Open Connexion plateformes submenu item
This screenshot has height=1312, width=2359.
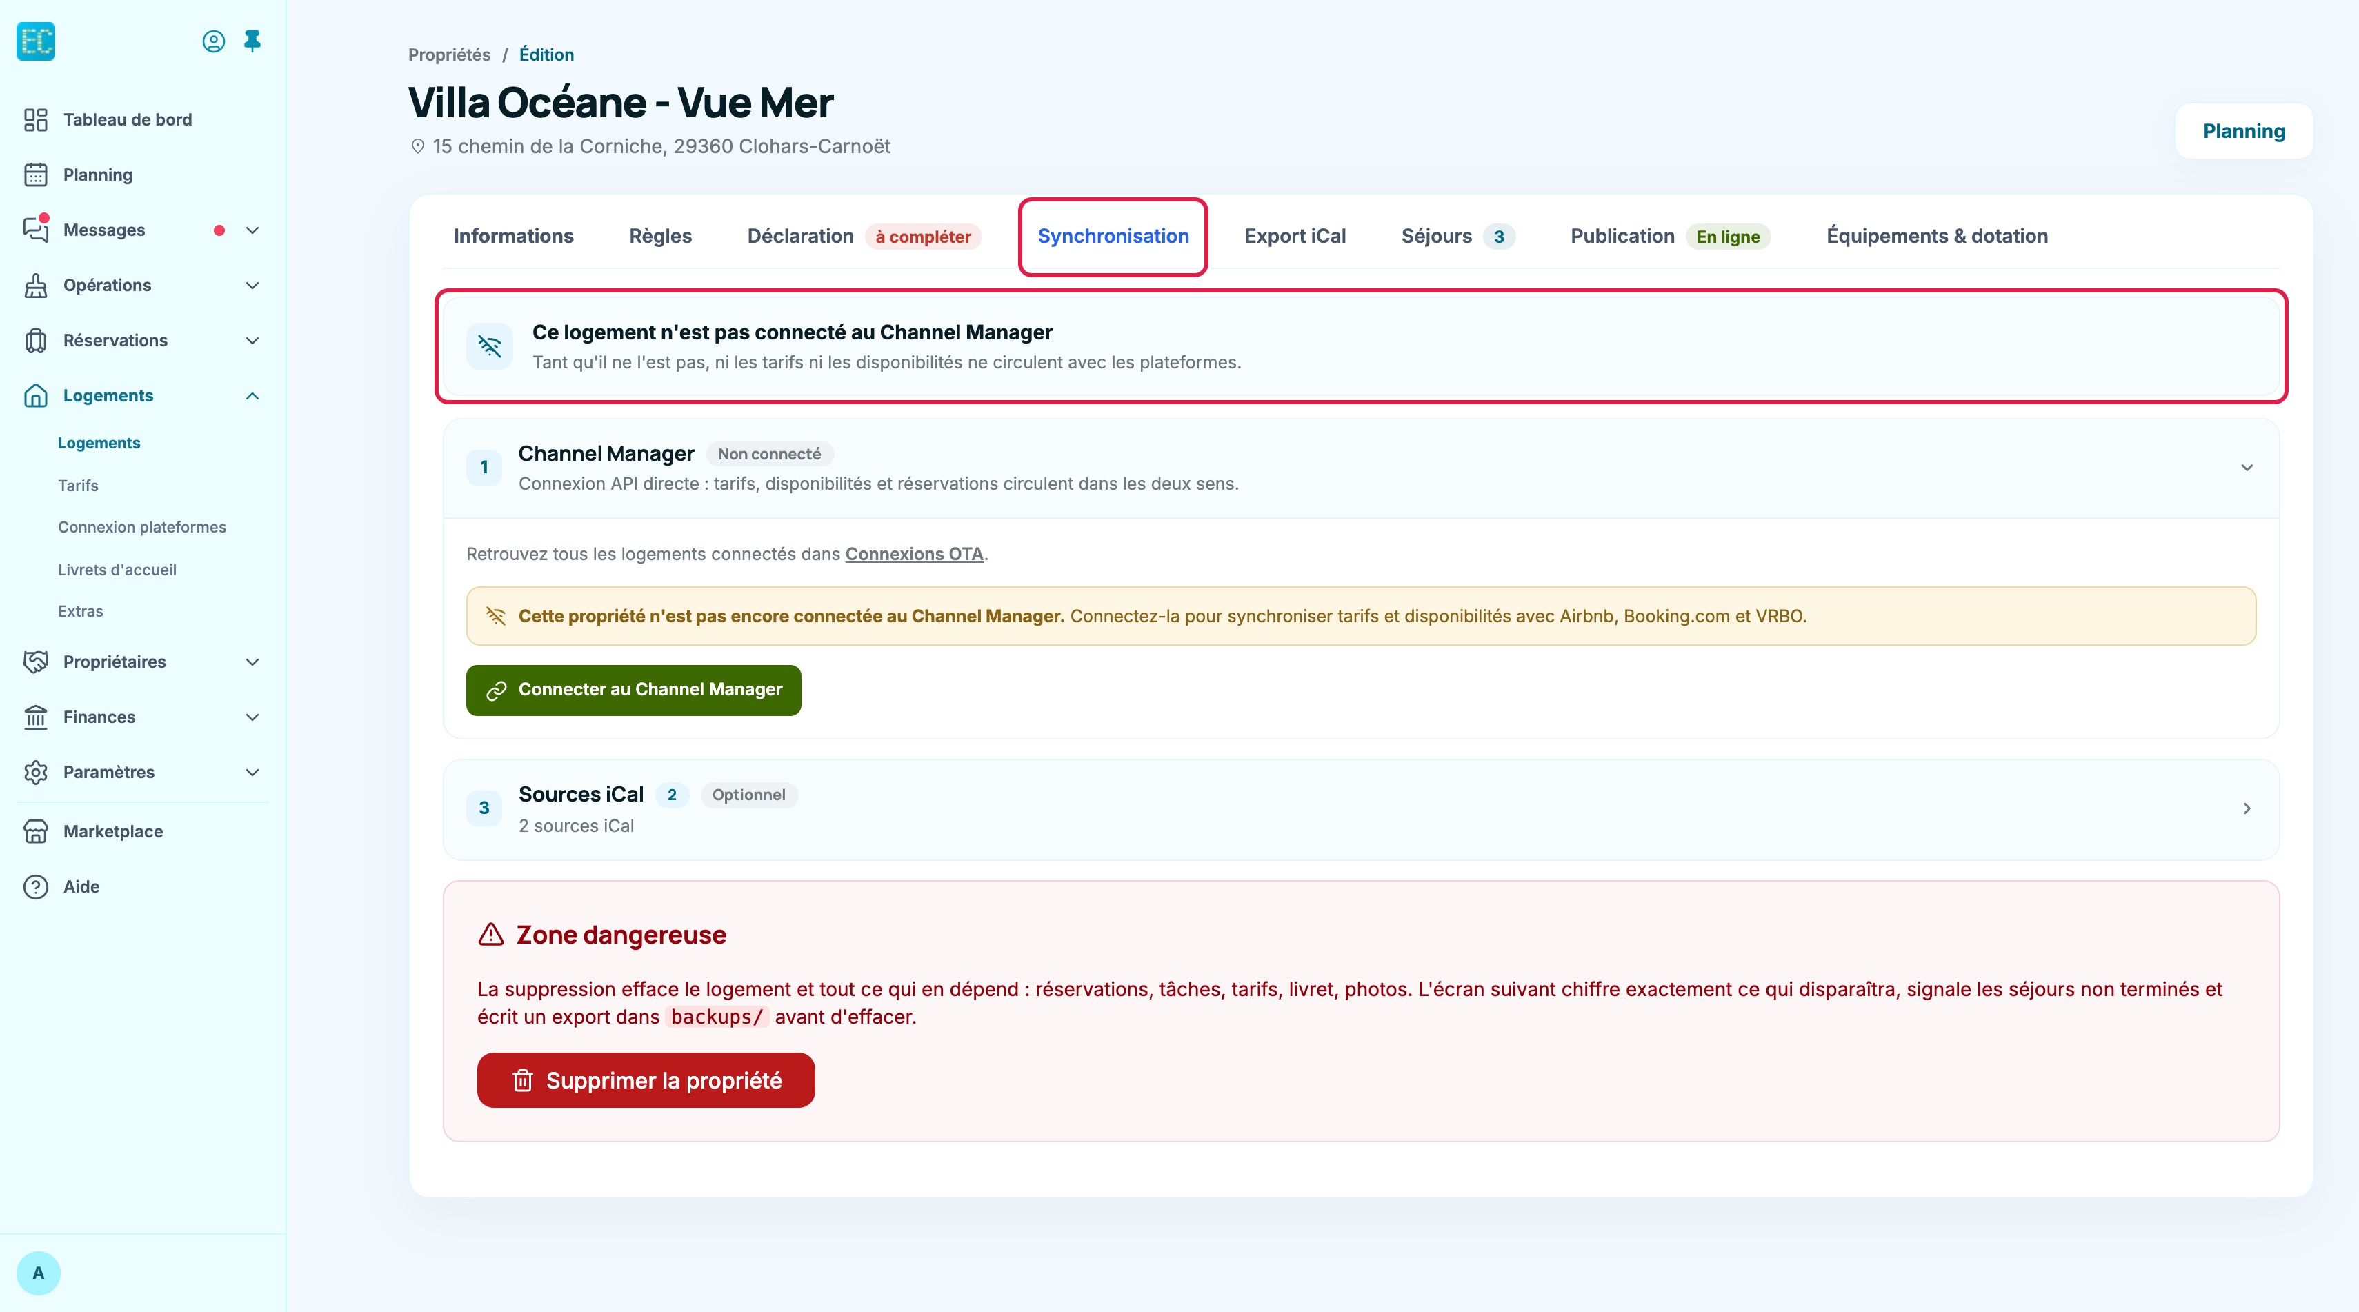[x=142, y=528]
